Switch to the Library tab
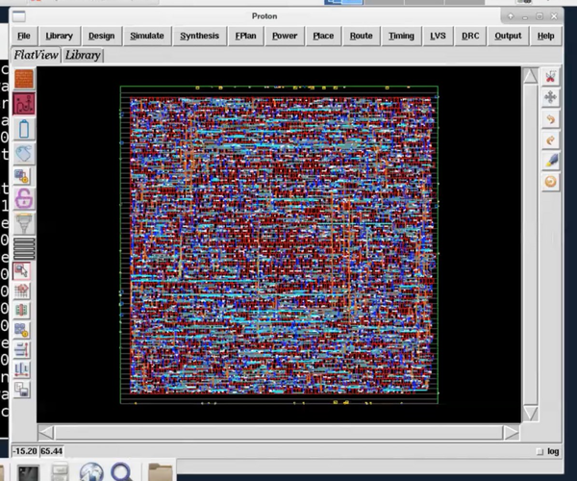Viewport: 577px width, 481px height. pos(83,55)
